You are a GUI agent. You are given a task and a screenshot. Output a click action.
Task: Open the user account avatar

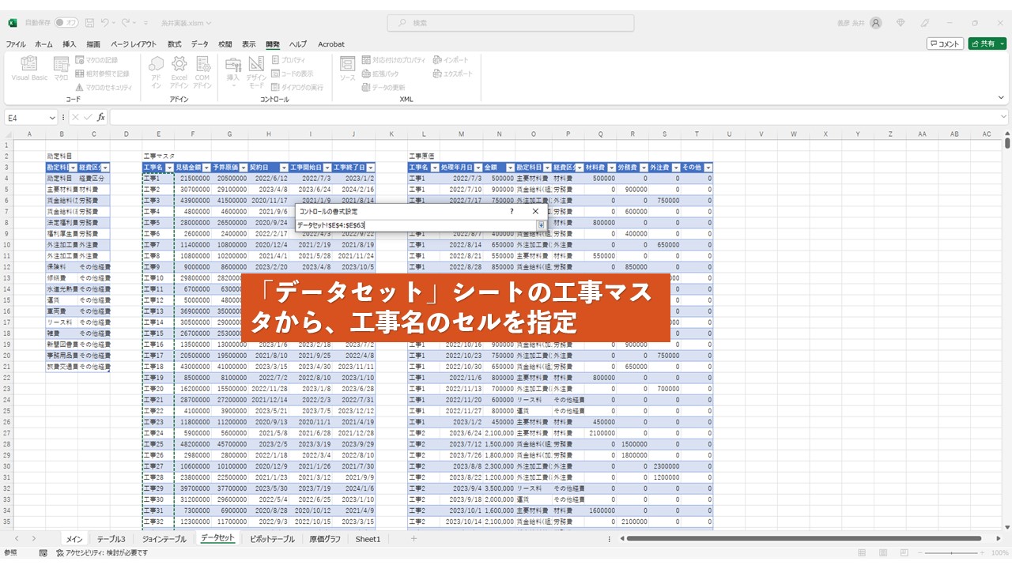876,23
